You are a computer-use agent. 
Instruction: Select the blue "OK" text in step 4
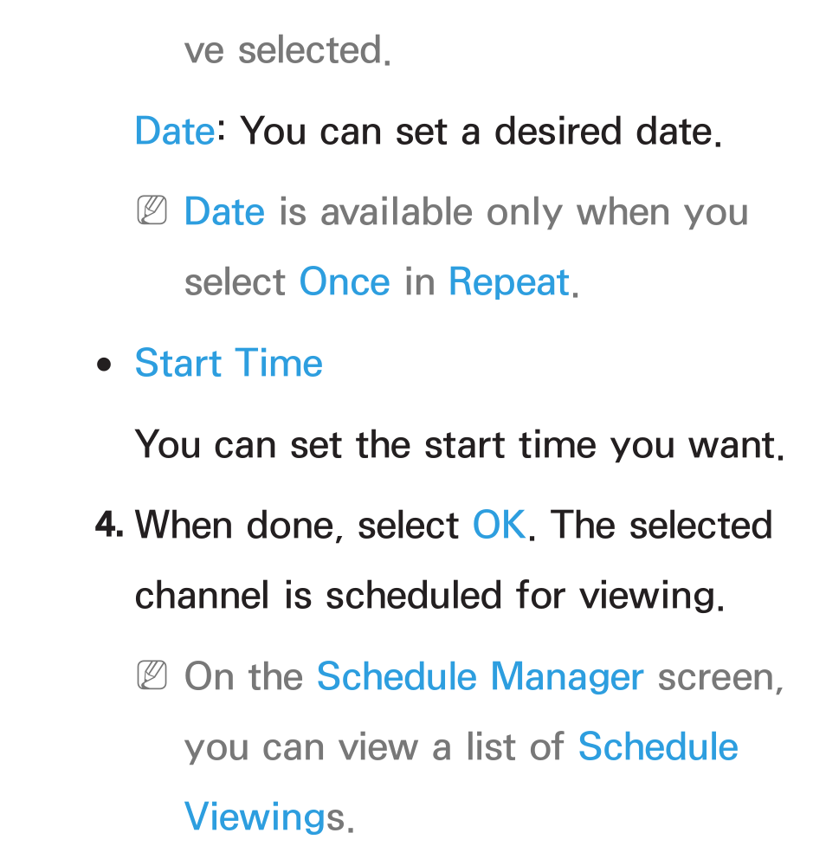pyautogui.click(x=499, y=525)
